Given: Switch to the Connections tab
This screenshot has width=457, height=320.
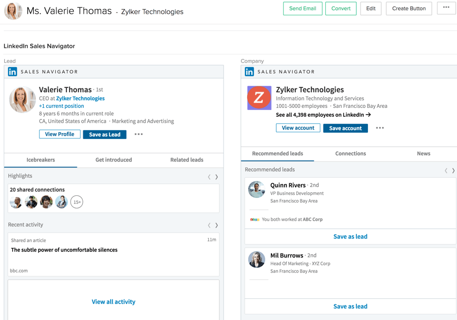Looking at the screenshot, I should tap(351, 153).
